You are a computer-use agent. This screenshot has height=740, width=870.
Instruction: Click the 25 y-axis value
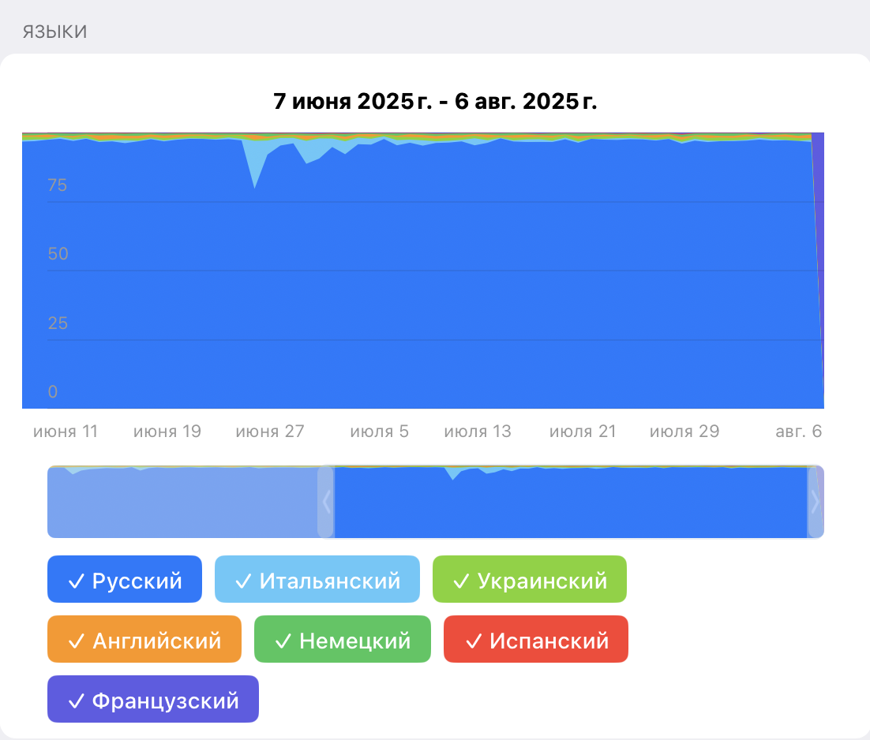tap(58, 323)
